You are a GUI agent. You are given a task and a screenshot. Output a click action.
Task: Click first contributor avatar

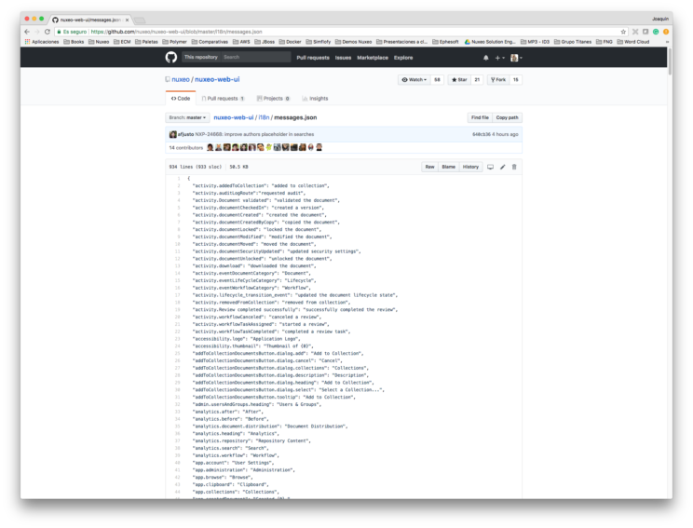(x=210, y=147)
